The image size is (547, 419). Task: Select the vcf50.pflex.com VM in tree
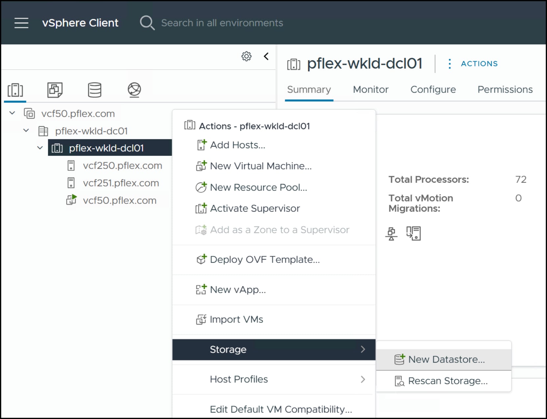(119, 200)
